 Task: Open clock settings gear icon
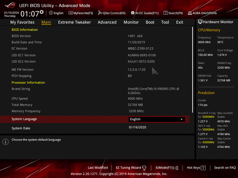tap(42, 12)
